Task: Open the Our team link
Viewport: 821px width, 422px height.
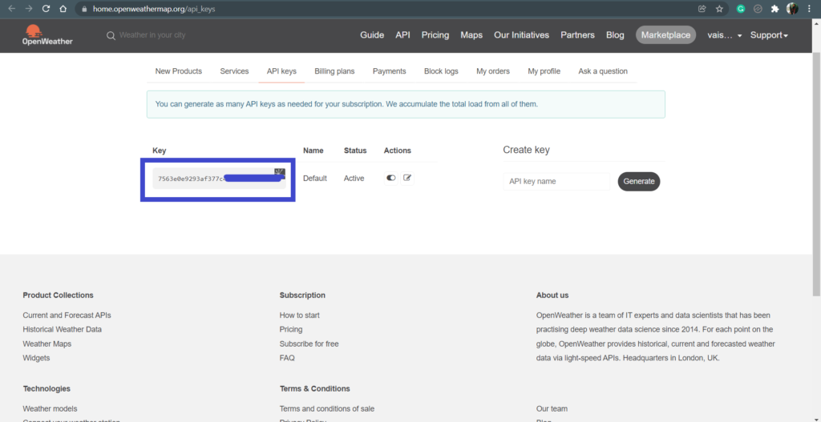Action: (552, 408)
